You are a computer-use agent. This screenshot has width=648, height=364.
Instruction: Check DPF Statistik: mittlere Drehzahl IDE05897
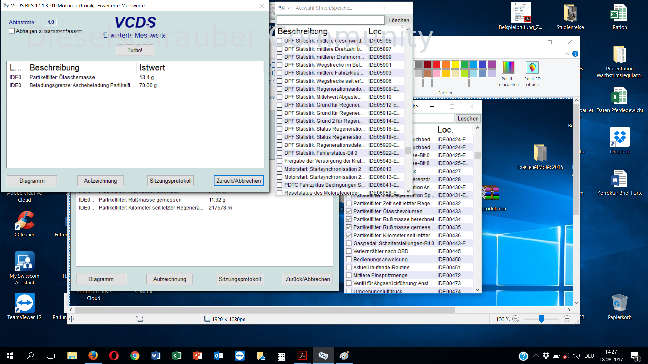[279, 49]
